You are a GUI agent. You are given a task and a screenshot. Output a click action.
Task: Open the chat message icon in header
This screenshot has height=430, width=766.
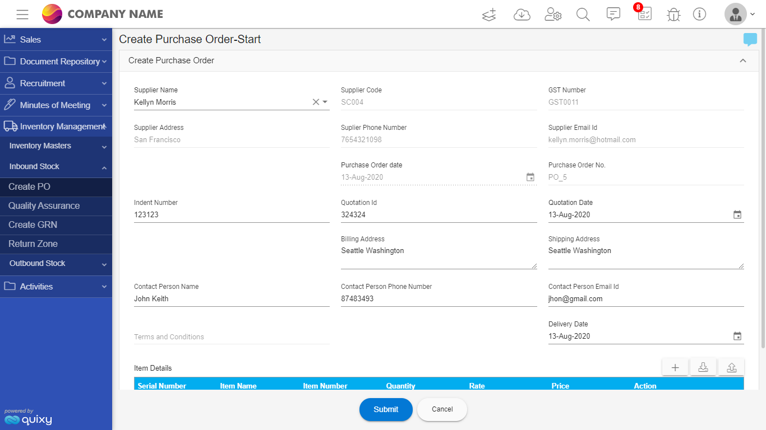pos(613,14)
